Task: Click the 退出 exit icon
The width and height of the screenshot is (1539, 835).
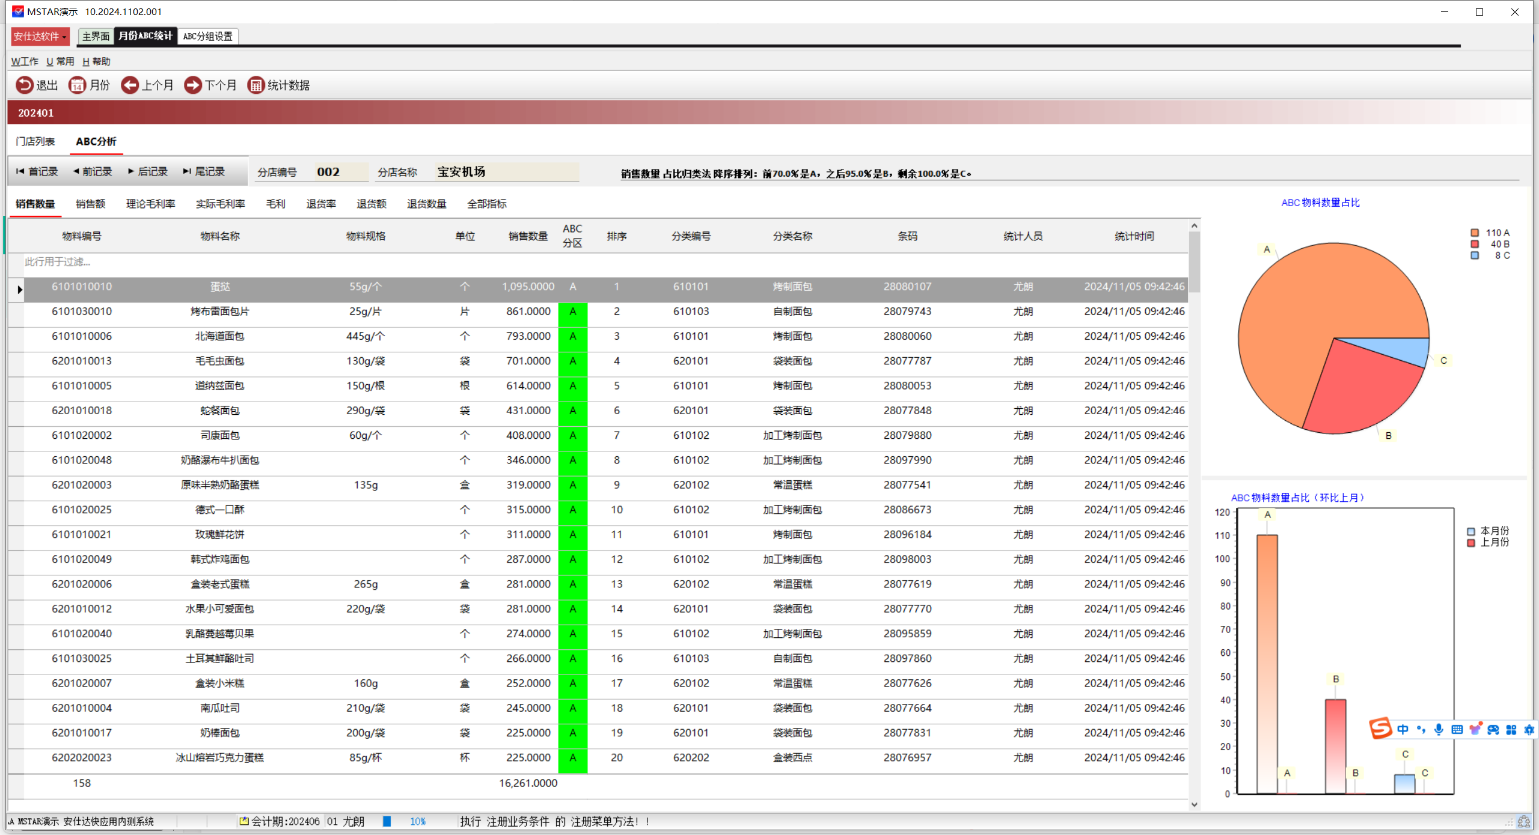Action: (25, 85)
